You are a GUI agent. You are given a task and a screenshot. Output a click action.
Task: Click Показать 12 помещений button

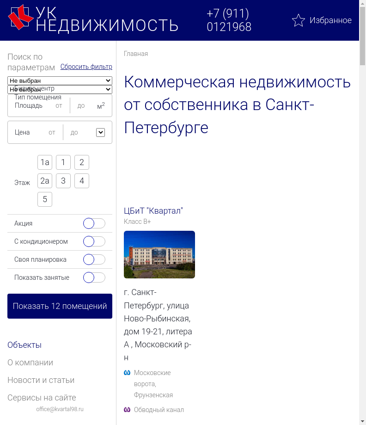tap(60, 306)
